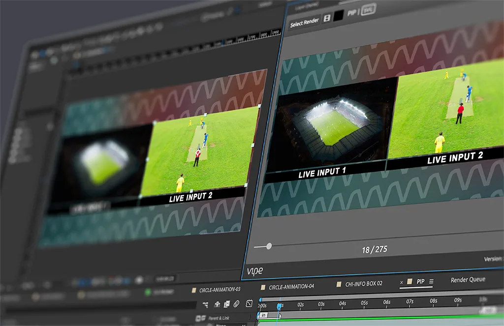Click the switches icon beside Parent & Link
504x326 pixels.
200,319
